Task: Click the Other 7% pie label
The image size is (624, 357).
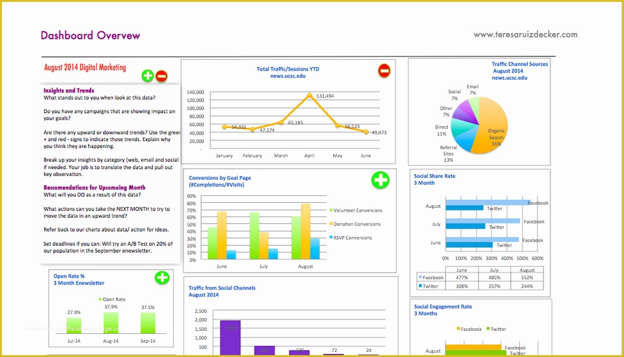Action: [x=446, y=112]
